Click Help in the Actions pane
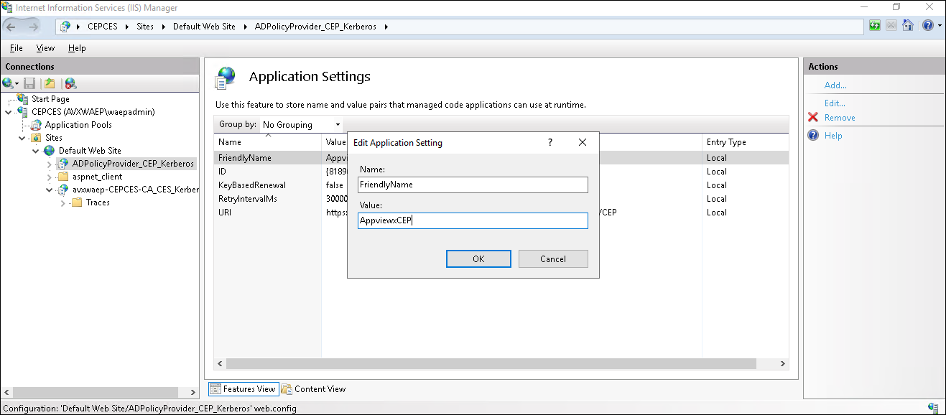 (833, 136)
